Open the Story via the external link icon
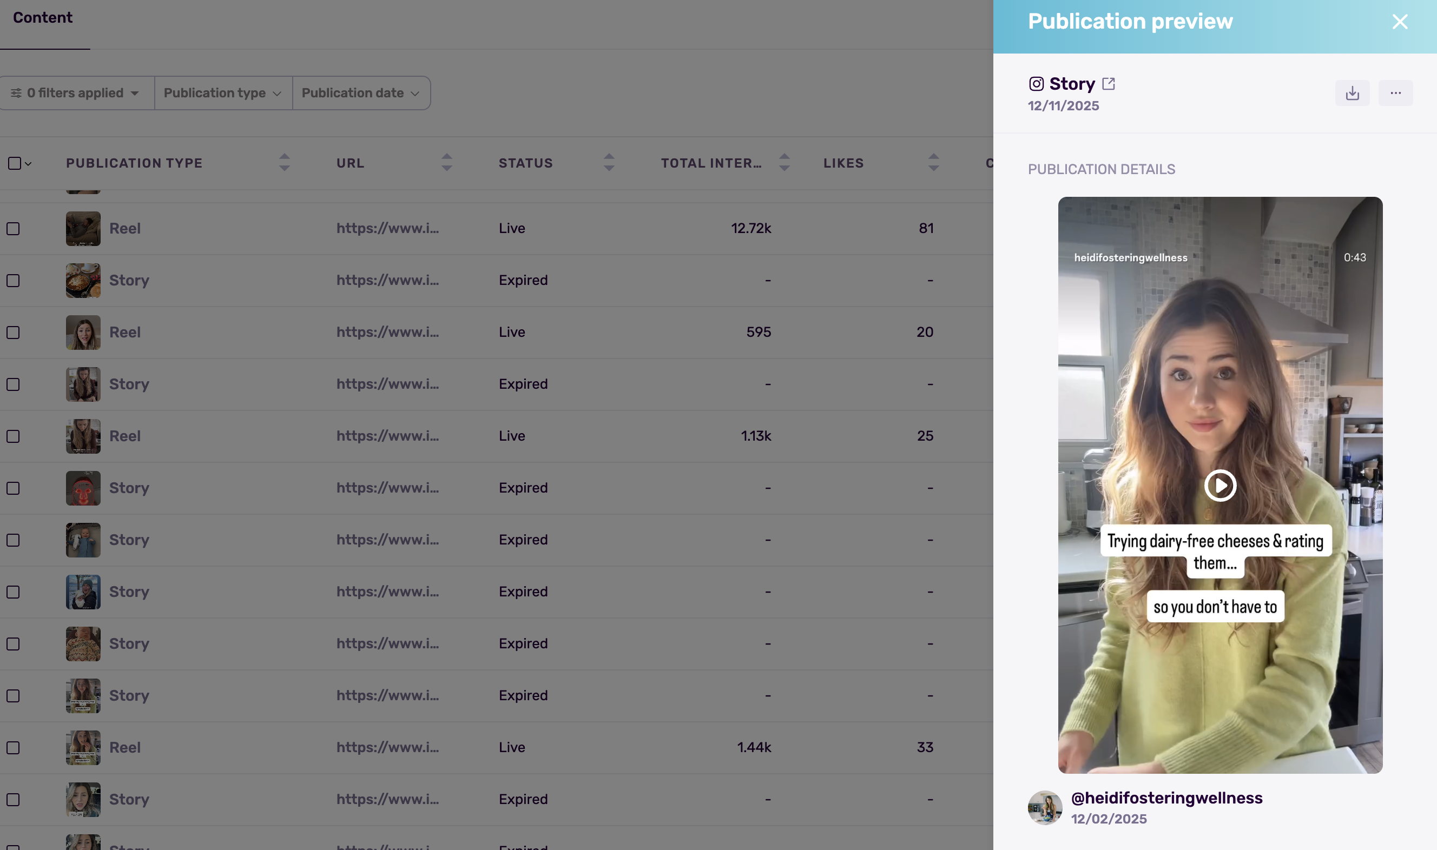This screenshot has height=850, width=1437. [1109, 83]
